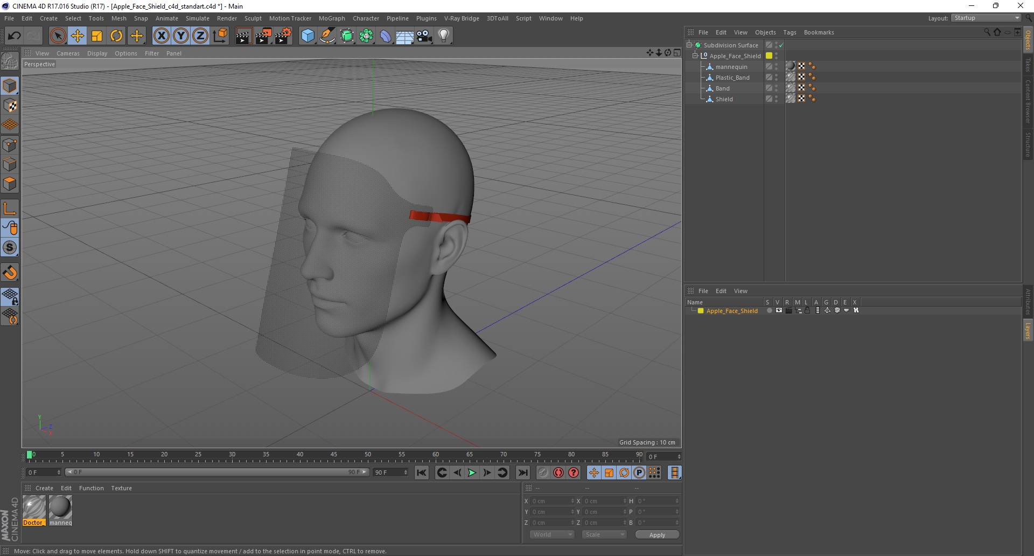Go to end of animation
Screen dimensions: 1034x556
pos(522,472)
